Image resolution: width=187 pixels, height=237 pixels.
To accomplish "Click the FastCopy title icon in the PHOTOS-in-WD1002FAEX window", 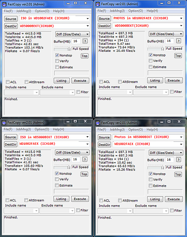I will [x=98, y=4].
